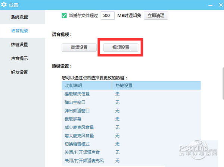224x167 pixels.
Task: Select the 关闭/打开频道麦克风 row
Action: pos(131,161)
